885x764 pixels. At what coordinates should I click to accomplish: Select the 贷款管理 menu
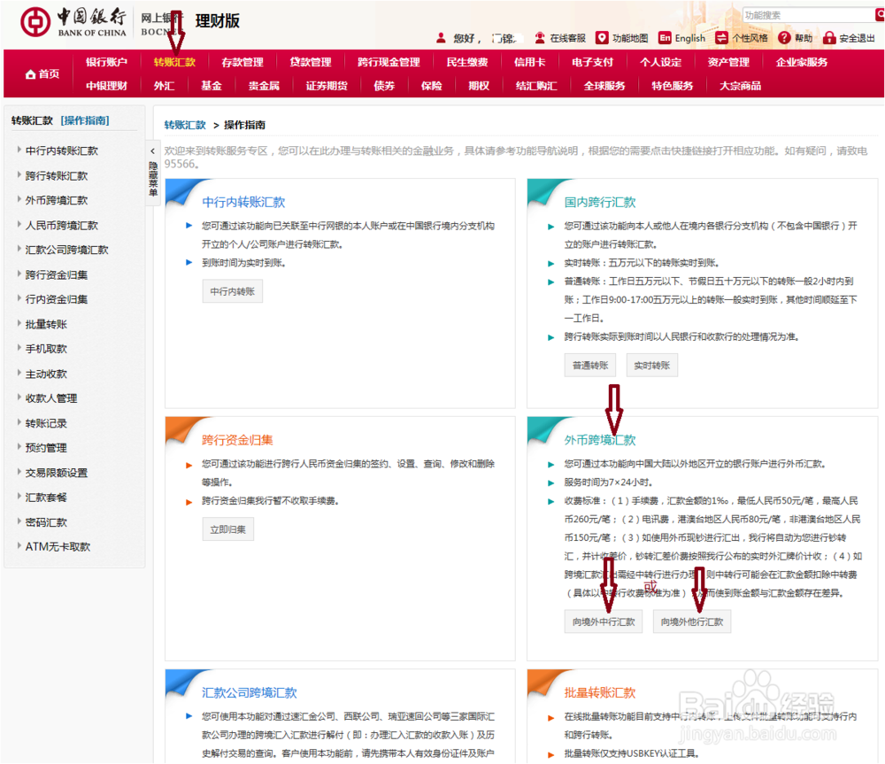click(x=311, y=62)
